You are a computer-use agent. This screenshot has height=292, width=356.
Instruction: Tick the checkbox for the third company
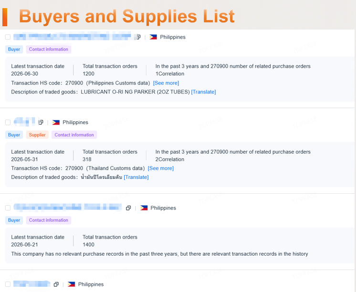click(8, 208)
